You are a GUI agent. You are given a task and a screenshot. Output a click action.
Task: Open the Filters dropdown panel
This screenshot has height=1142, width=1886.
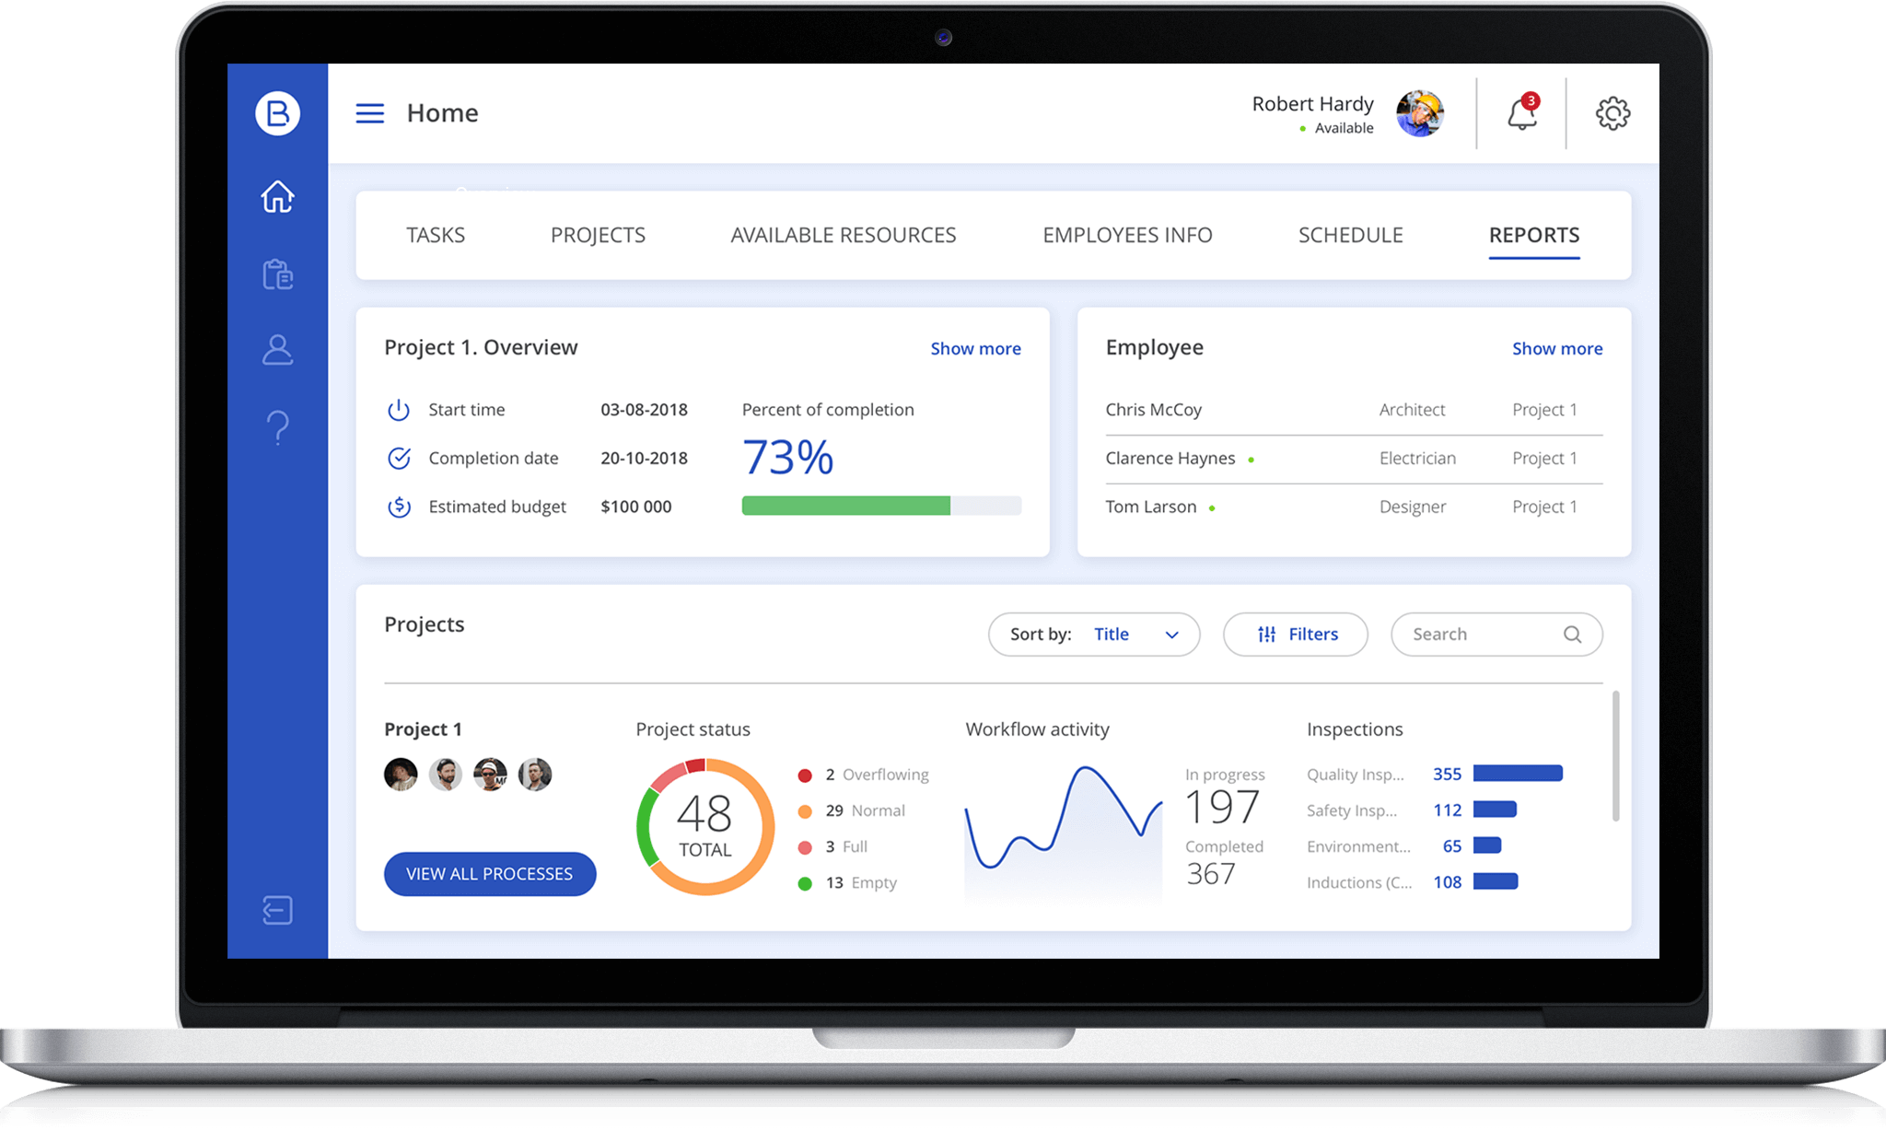point(1296,633)
